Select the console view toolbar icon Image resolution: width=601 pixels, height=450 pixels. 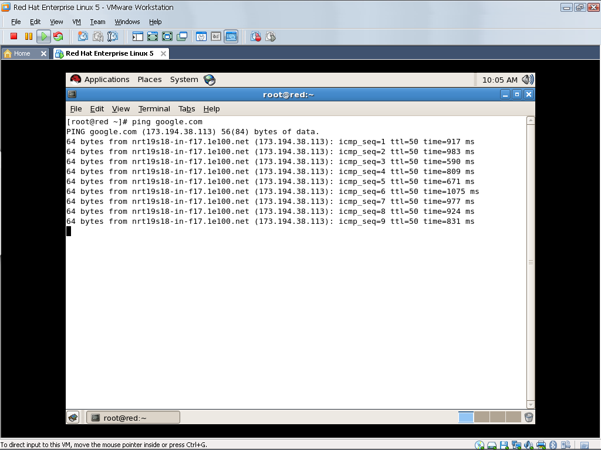coord(231,36)
